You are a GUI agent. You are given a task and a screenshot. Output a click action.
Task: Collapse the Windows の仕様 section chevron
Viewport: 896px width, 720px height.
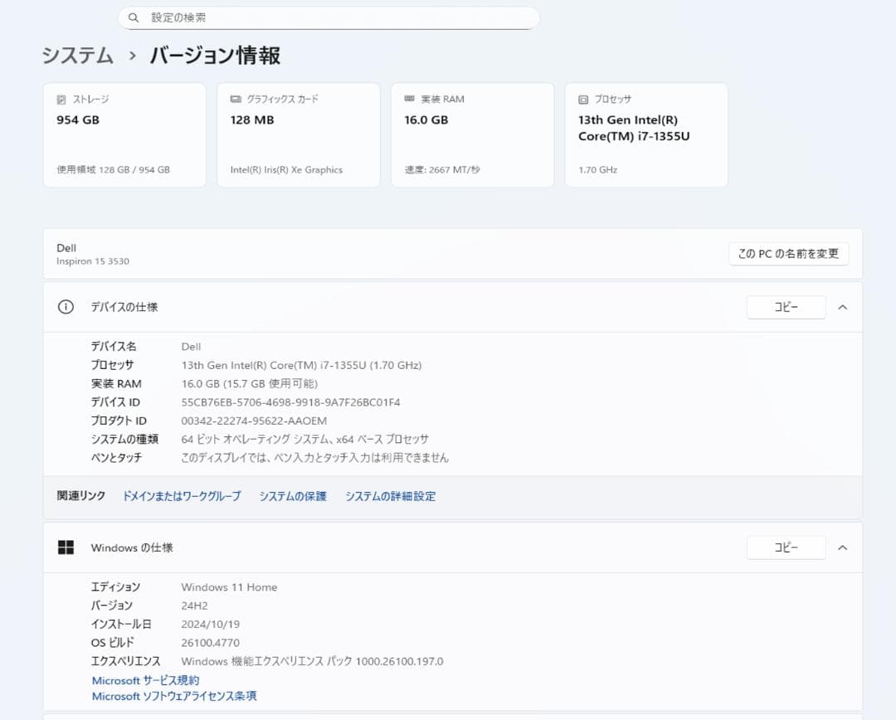[843, 547]
